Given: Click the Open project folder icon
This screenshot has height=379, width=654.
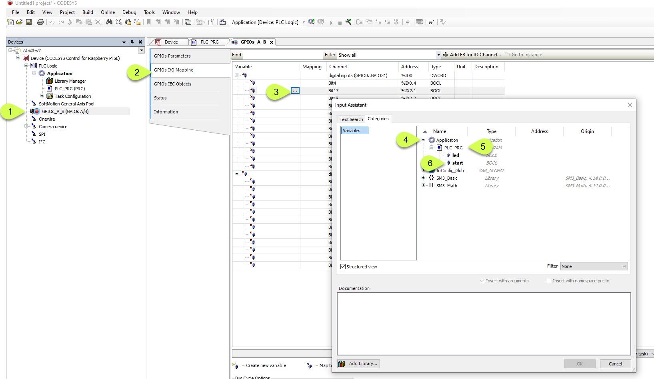Looking at the screenshot, I should pyautogui.click(x=19, y=22).
